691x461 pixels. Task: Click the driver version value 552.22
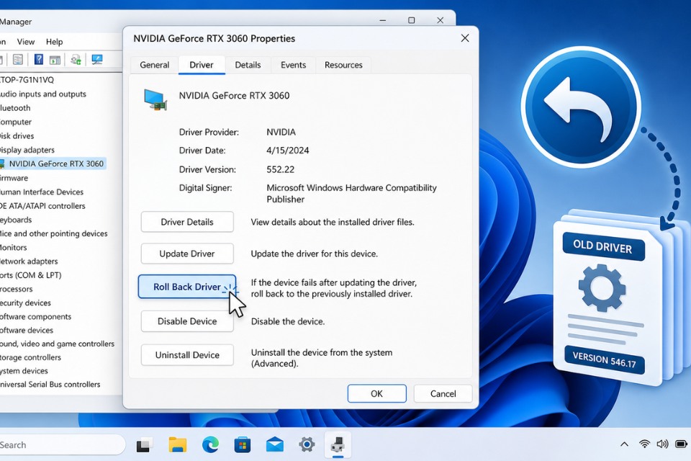tap(280, 169)
